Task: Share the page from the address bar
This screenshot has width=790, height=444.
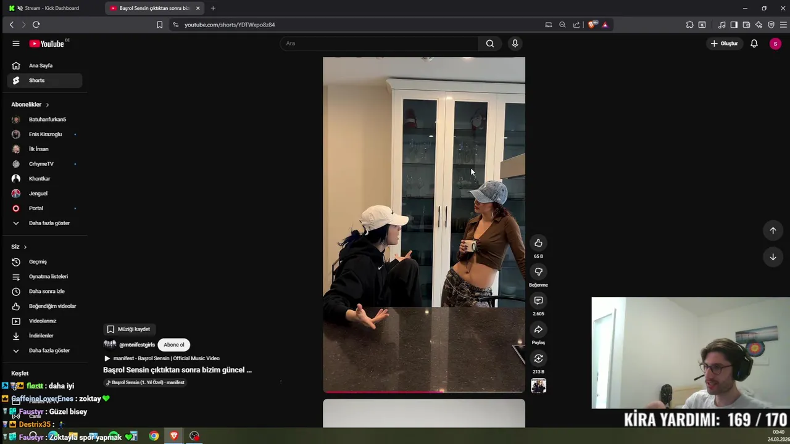Action: click(x=576, y=25)
